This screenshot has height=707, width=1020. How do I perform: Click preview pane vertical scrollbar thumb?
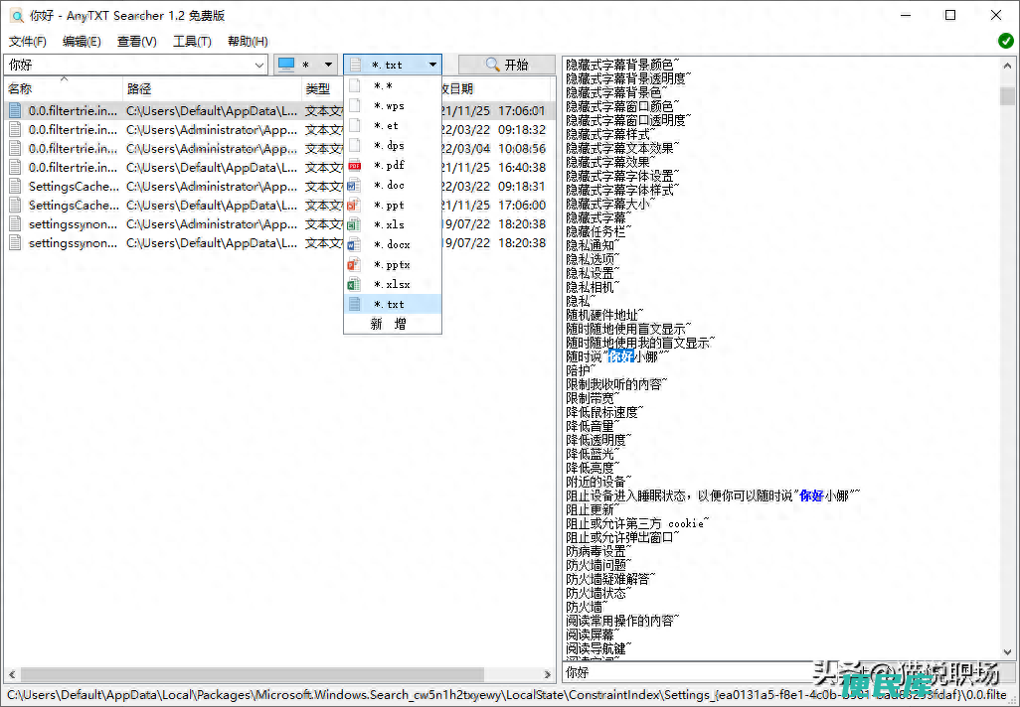[x=1008, y=95]
